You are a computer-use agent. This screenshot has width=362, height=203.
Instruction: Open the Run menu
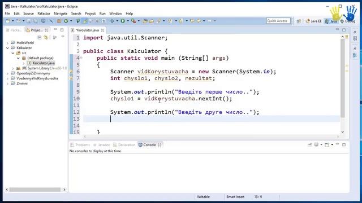pyautogui.click(x=102, y=14)
